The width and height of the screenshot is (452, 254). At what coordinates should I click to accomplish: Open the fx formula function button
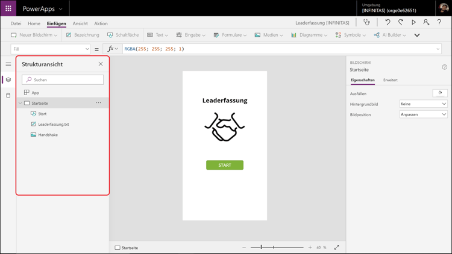click(x=113, y=49)
